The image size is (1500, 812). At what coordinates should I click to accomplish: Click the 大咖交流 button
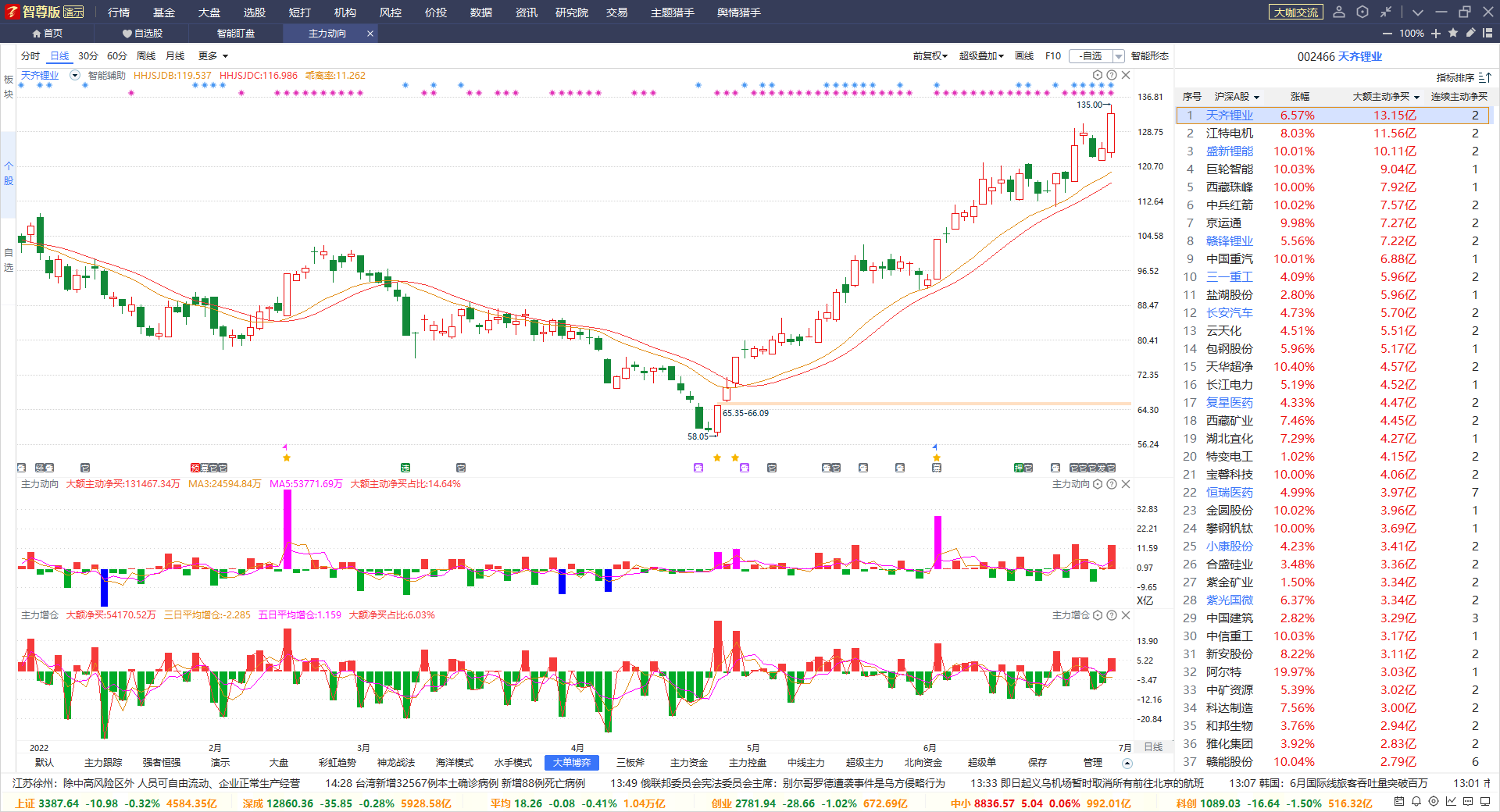click(x=1296, y=12)
